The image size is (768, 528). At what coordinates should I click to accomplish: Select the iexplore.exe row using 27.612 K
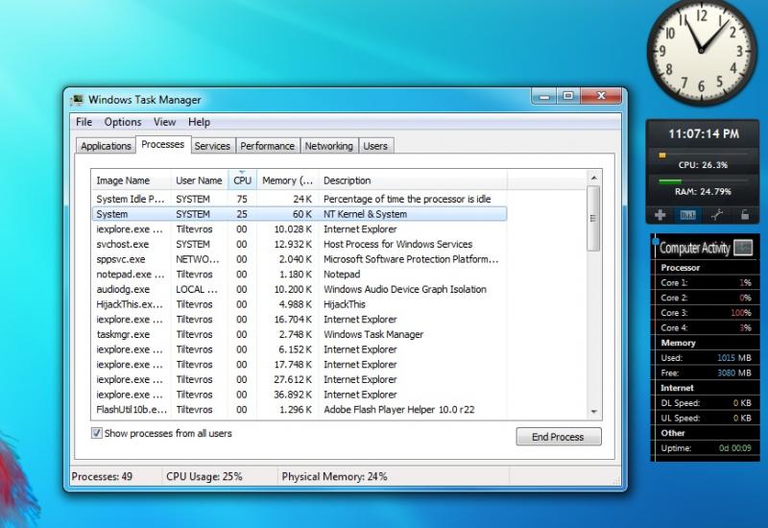coord(300,379)
